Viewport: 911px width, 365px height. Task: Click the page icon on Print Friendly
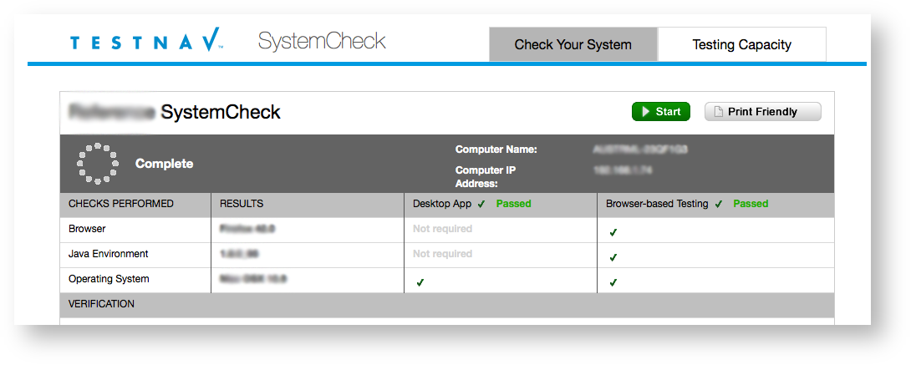[x=718, y=111]
